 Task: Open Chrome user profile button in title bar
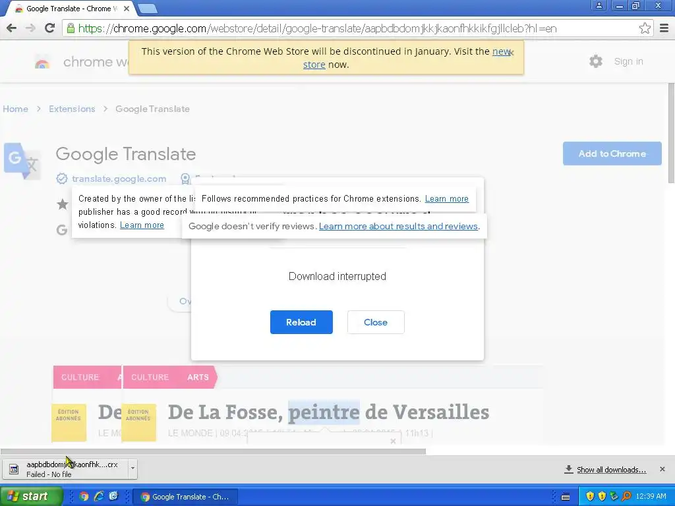(x=599, y=6)
